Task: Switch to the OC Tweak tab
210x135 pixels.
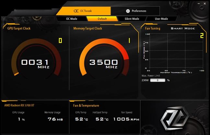Action: 84,11
